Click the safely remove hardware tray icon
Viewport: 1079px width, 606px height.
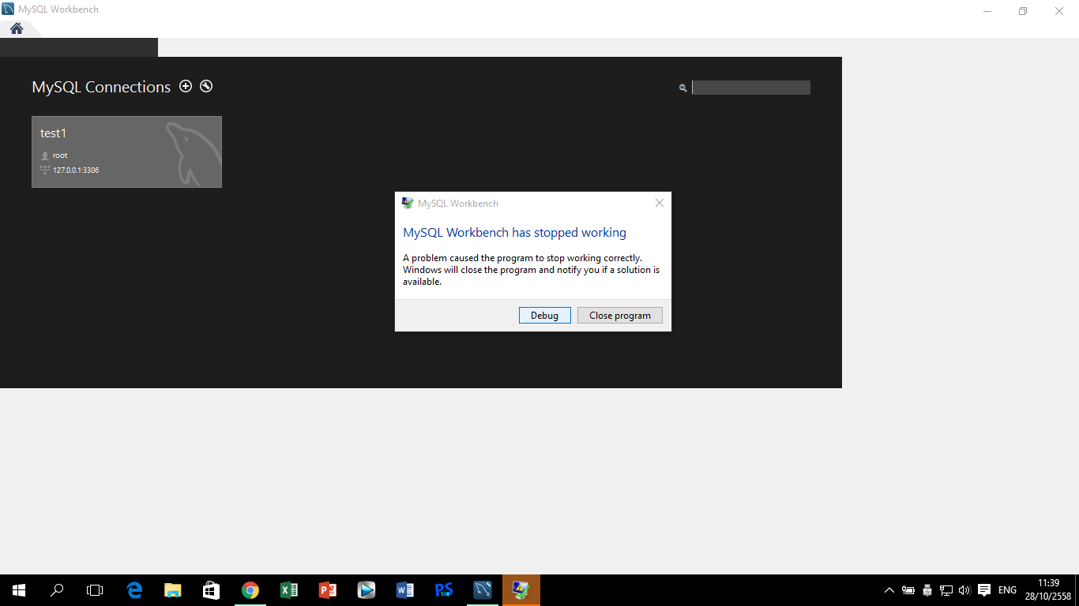point(927,590)
